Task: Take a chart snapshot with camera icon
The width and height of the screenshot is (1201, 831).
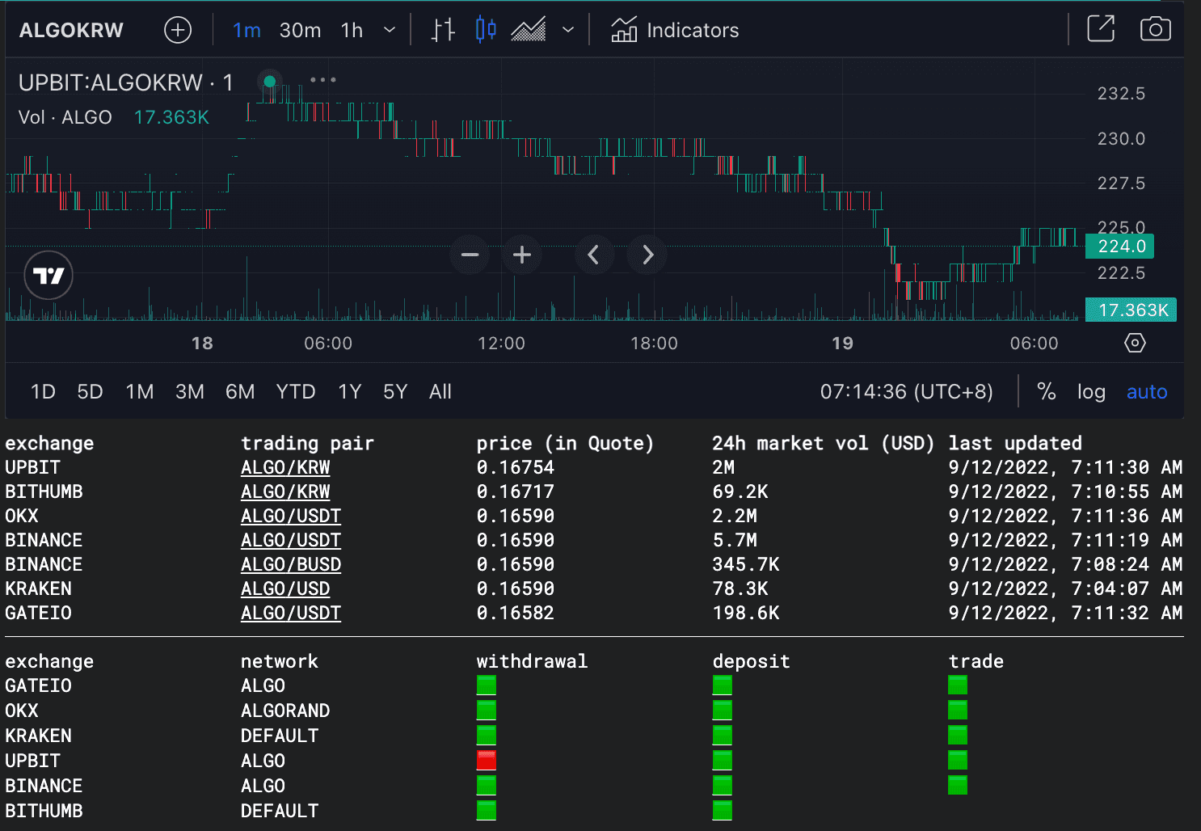Action: coord(1156,29)
